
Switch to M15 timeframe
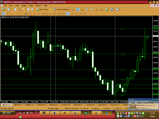[59, 14]
